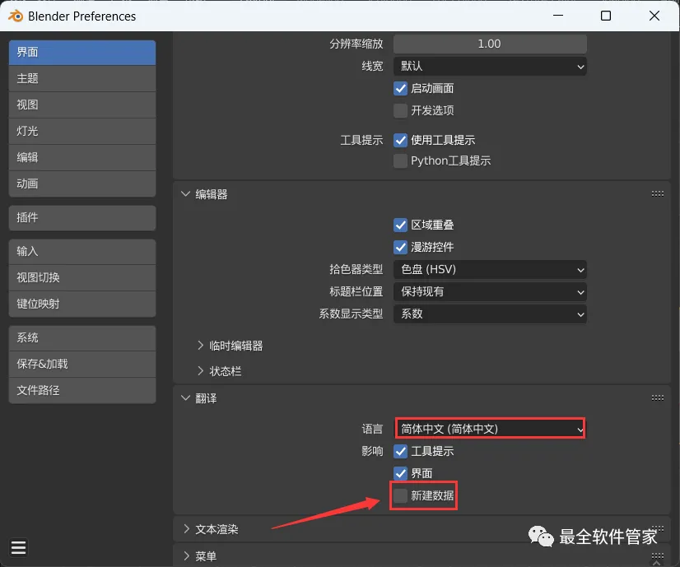Viewport: 680px width, 567px height.
Task: Minimize the Blender Preferences window
Action: [558, 16]
